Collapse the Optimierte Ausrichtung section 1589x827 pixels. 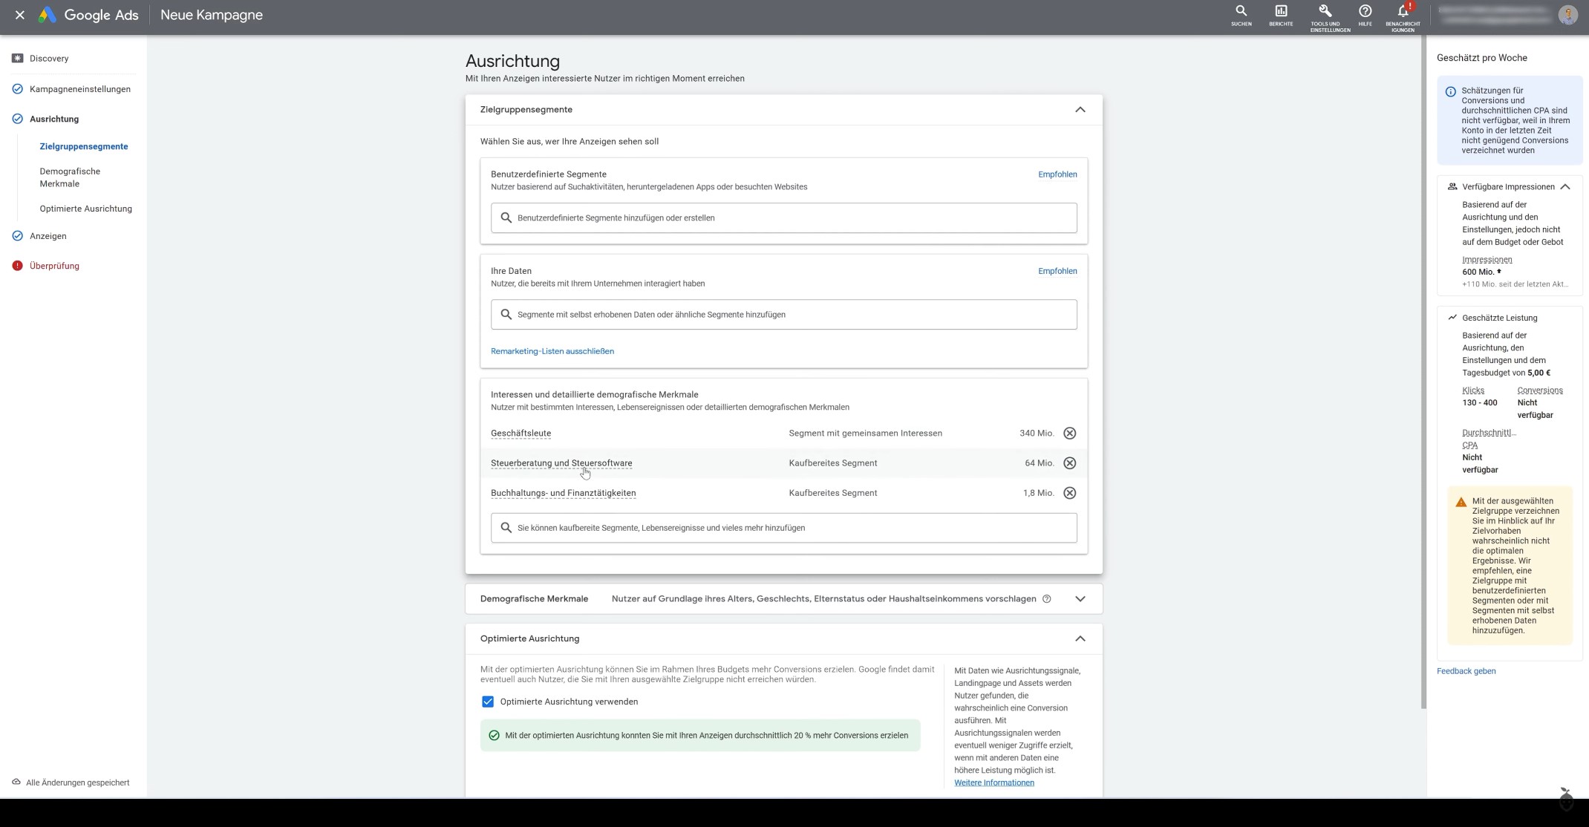point(1080,639)
